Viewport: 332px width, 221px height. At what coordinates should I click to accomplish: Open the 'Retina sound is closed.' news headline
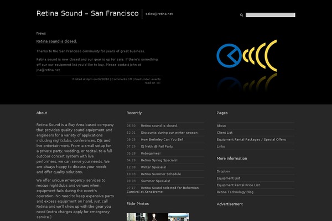(x=56, y=41)
